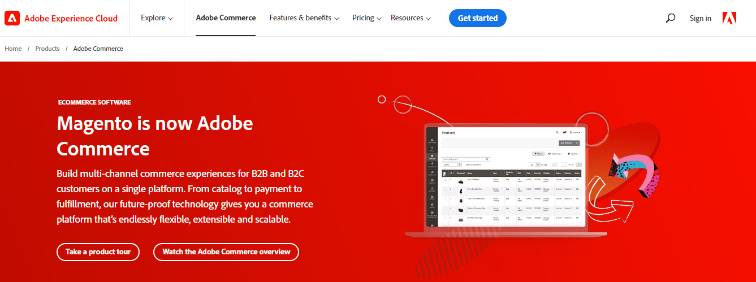Click the Adobe Experience Cloud brand text
756x282 pixels.
point(71,18)
